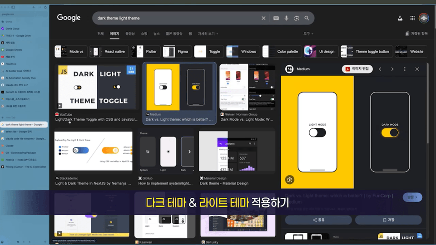Open the Stackademic NextJS theme thumbnail

pyautogui.click(x=94, y=151)
